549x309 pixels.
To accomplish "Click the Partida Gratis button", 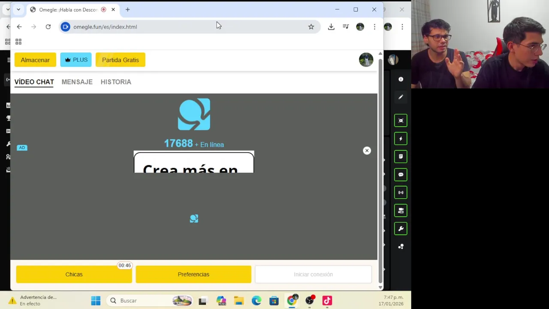I will pos(121,60).
